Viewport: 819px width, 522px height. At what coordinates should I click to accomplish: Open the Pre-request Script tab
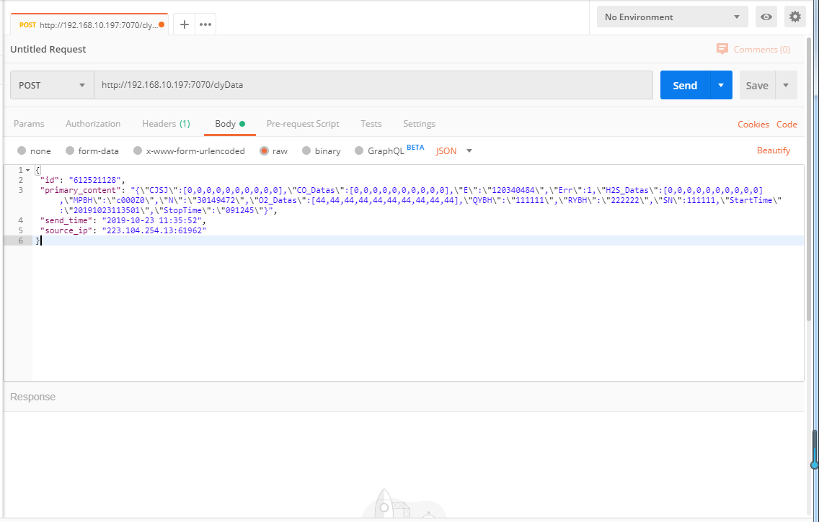click(302, 124)
